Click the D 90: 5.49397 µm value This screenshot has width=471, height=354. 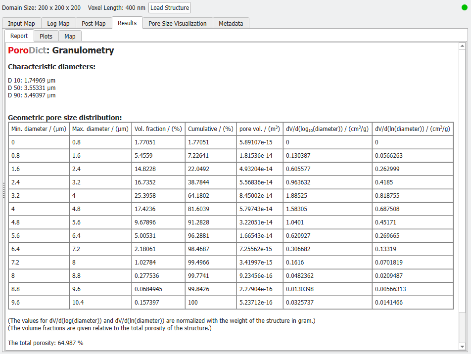click(x=32, y=95)
